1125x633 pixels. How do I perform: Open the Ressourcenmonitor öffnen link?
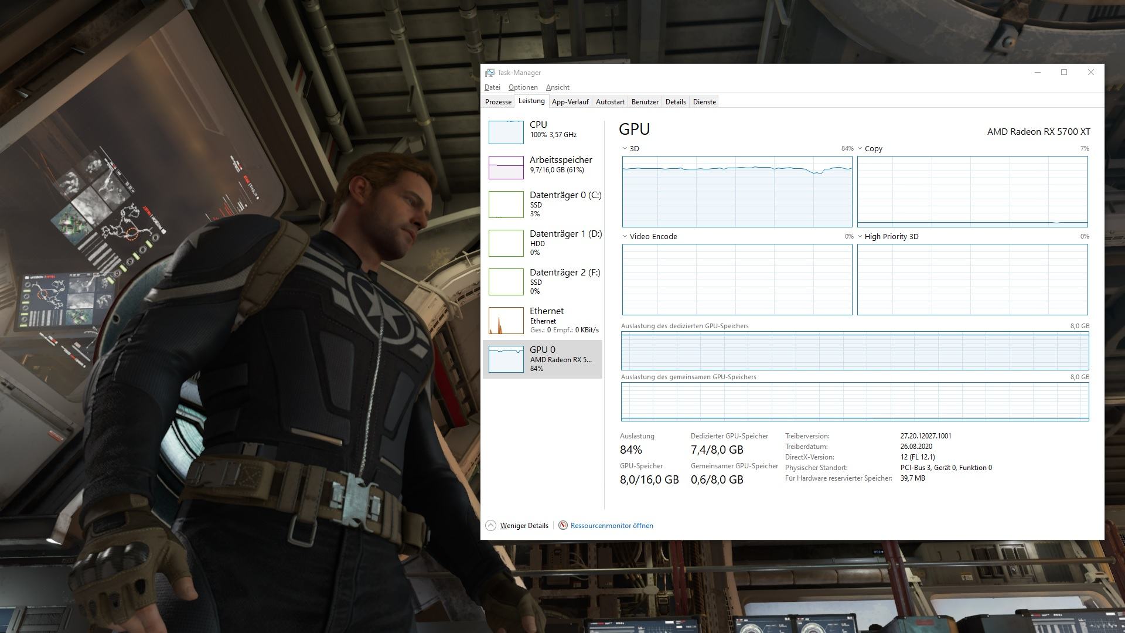(x=612, y=526)
